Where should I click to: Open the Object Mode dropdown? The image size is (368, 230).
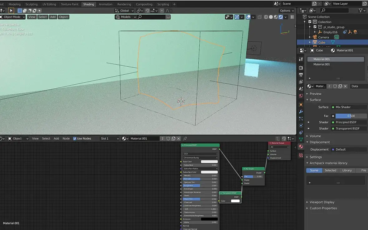click(x=13, y=17)
